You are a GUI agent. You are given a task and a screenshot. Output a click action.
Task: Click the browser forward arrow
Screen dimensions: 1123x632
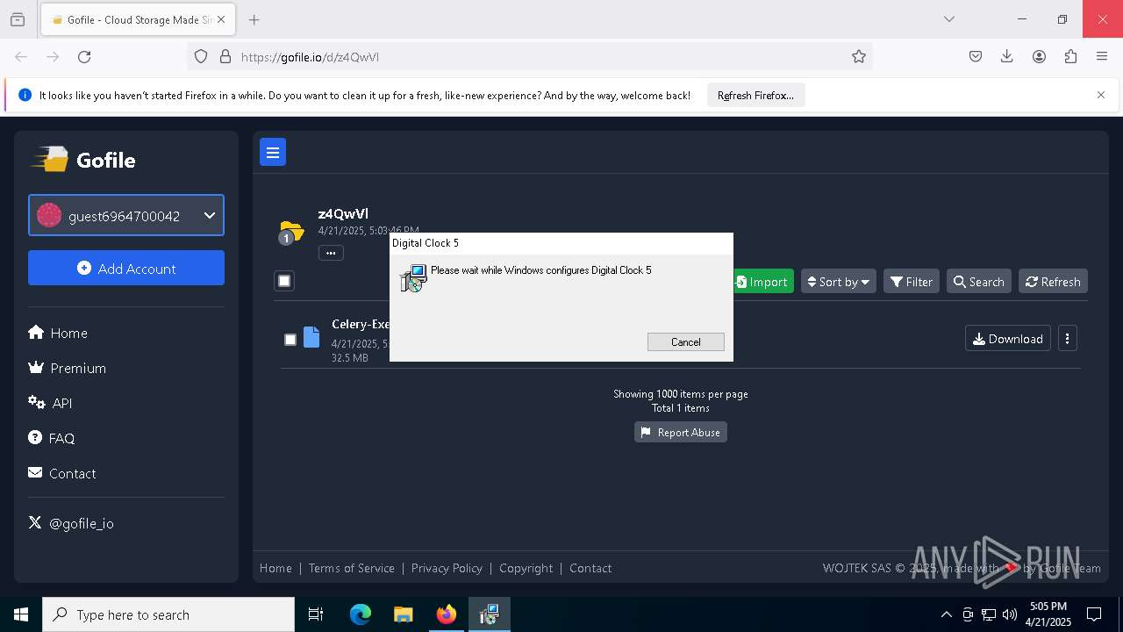[x=53, y=56]
